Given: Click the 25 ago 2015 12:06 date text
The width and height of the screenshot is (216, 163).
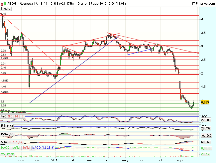Looking at the screenshot, I should tap(102, 4).
